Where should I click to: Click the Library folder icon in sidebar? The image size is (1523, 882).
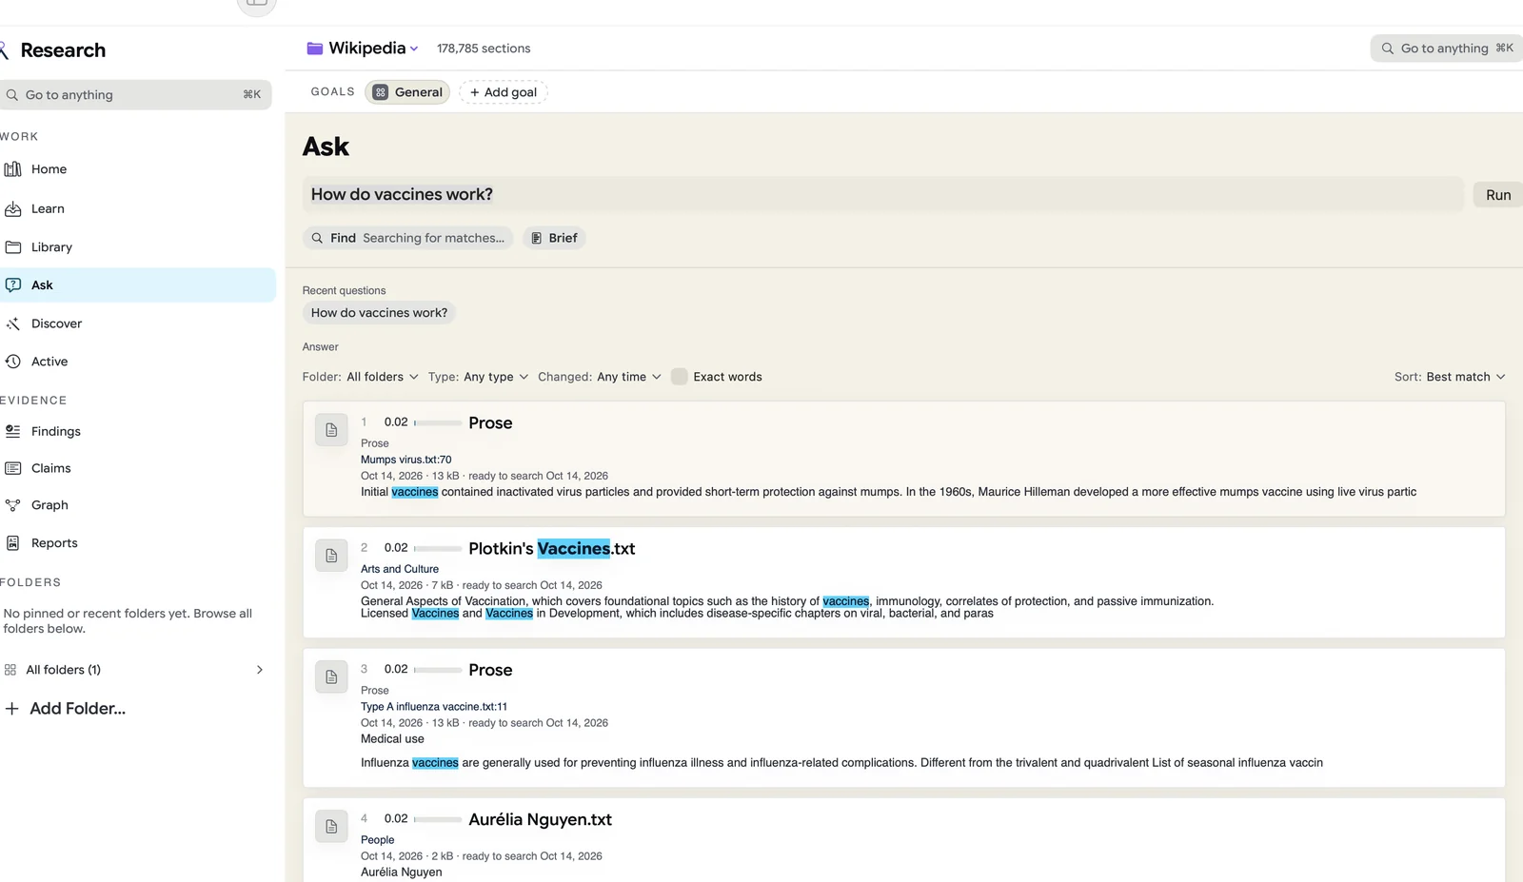13,246
